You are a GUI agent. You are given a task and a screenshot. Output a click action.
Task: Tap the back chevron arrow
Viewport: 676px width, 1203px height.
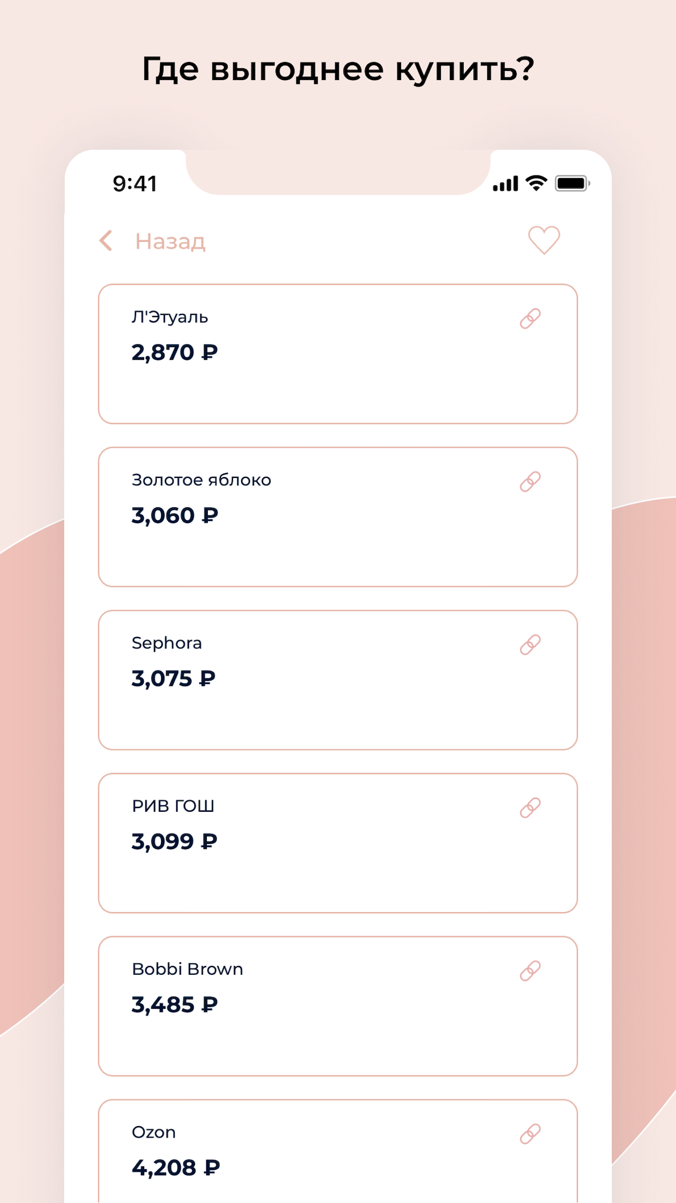106,240
